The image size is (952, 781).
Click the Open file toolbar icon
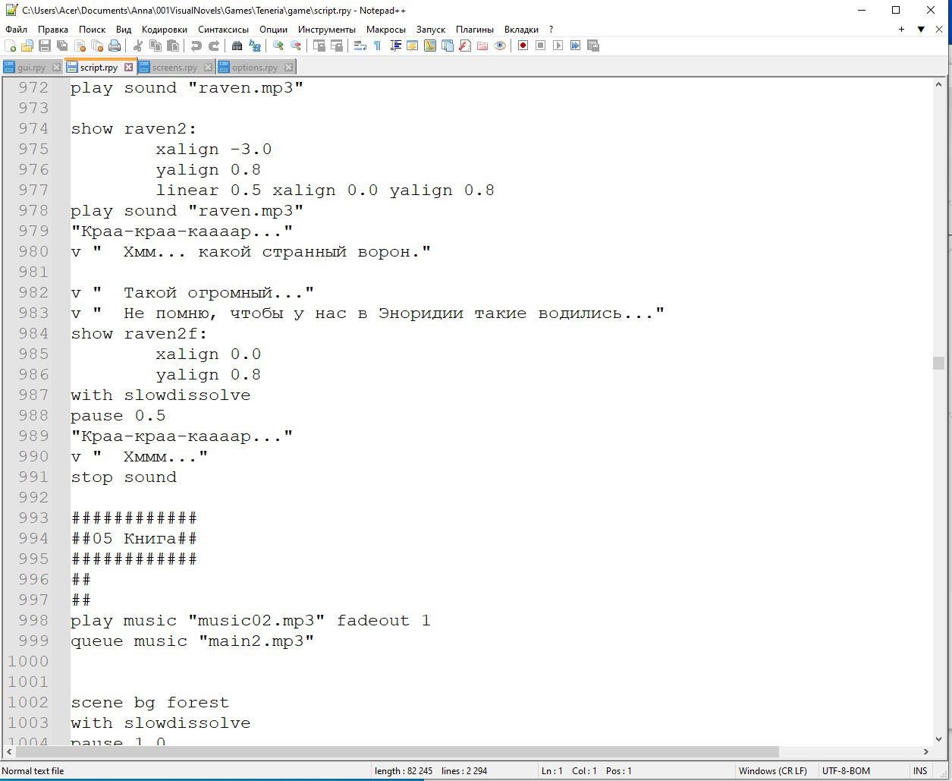(27, 46)
